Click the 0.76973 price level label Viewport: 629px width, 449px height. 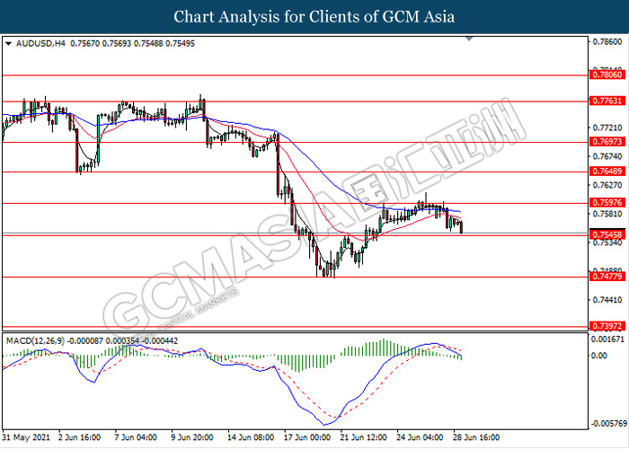click(x=607, y=142)
